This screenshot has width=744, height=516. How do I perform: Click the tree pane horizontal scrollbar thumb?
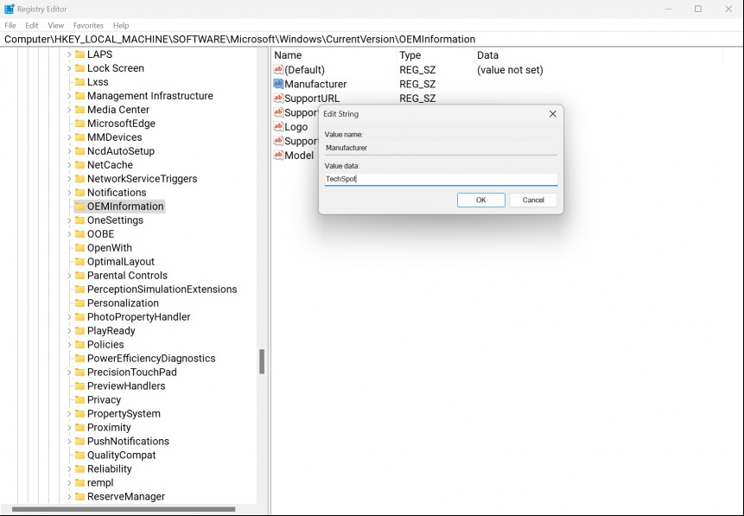[124, 509]
